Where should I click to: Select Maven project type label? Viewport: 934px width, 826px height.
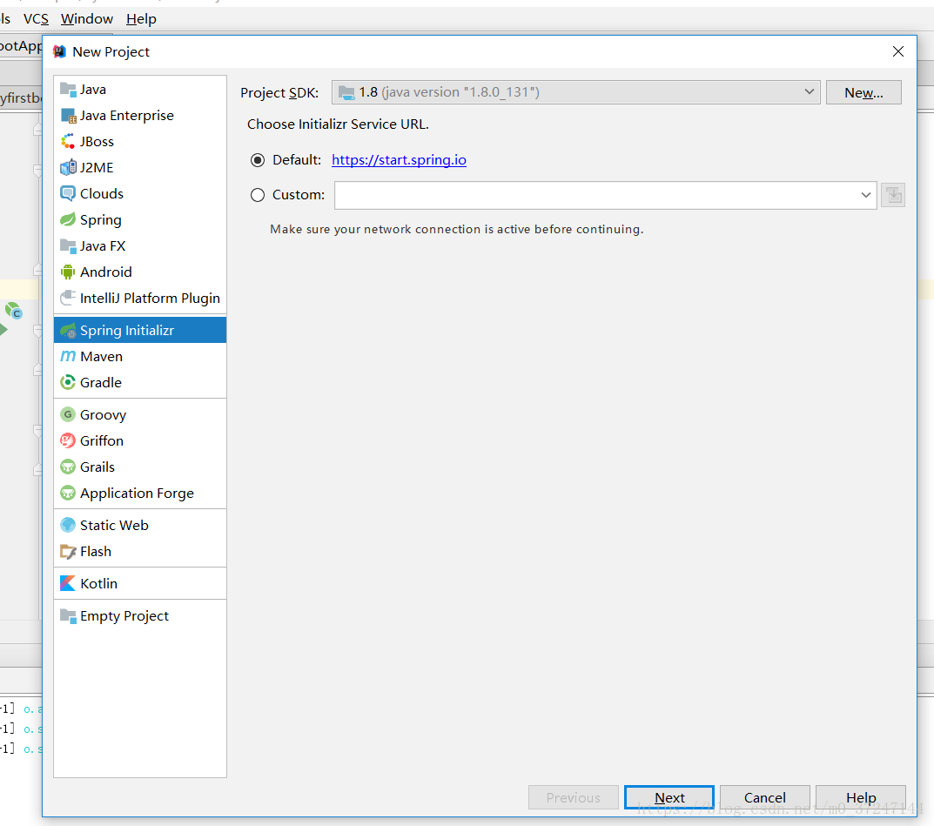101,356
